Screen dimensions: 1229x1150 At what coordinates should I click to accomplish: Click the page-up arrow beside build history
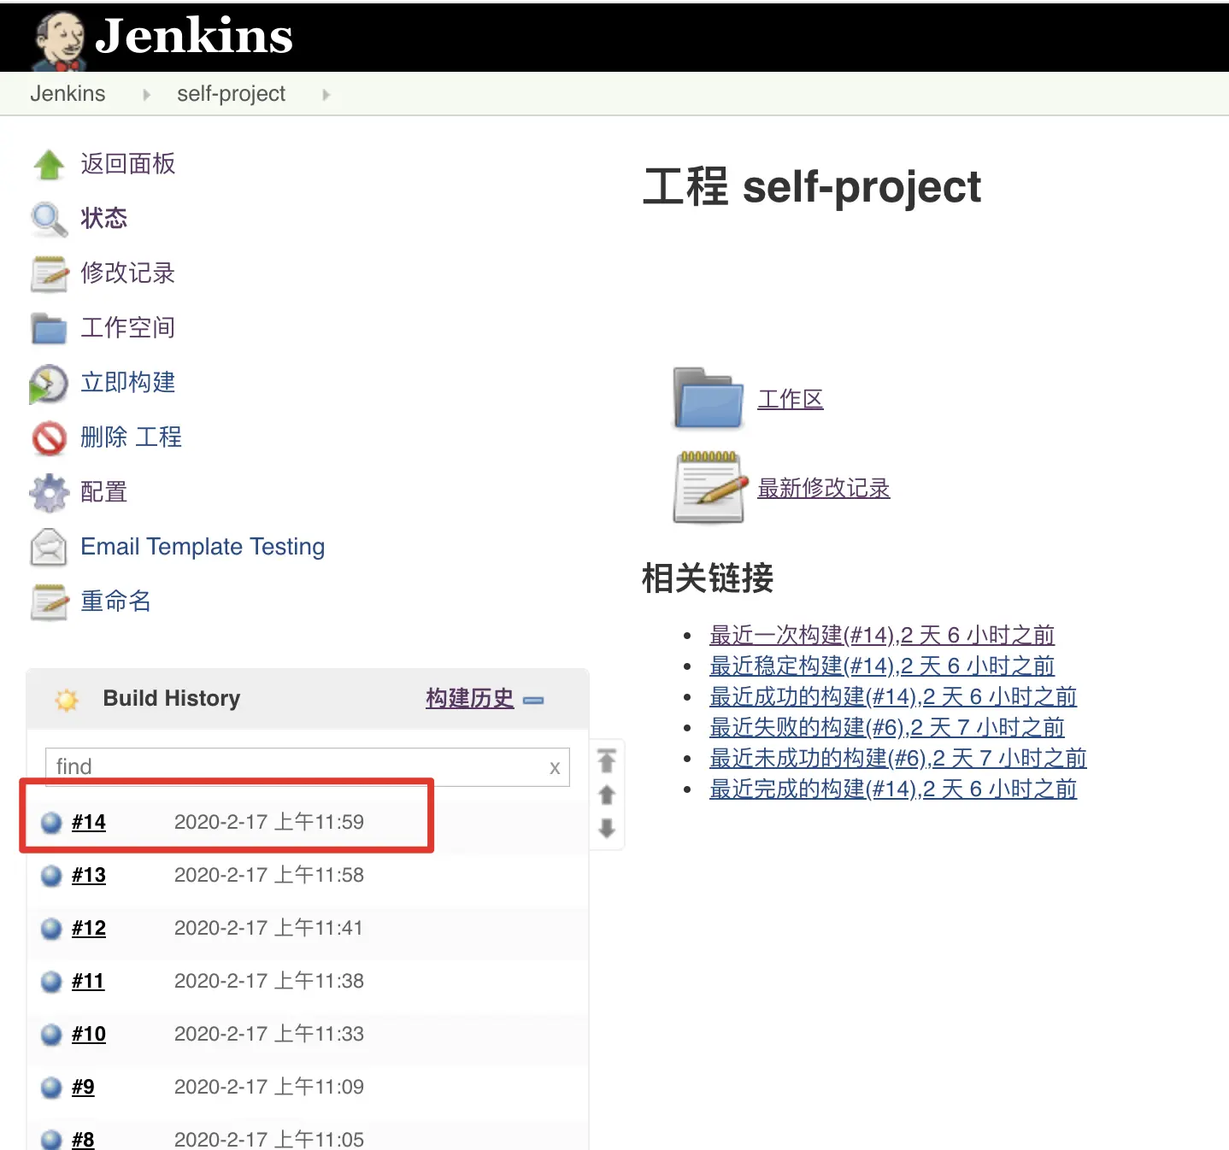(x=607, y=795)
